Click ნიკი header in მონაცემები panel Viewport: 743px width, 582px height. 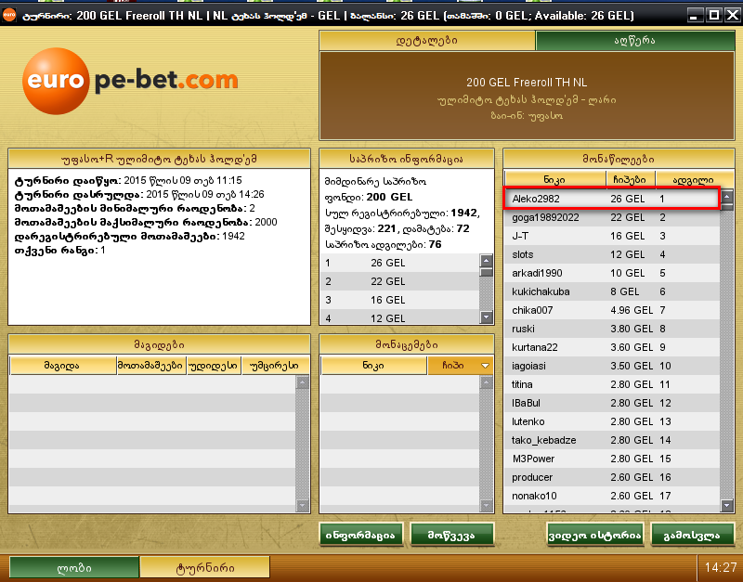[x=374, y=366]
